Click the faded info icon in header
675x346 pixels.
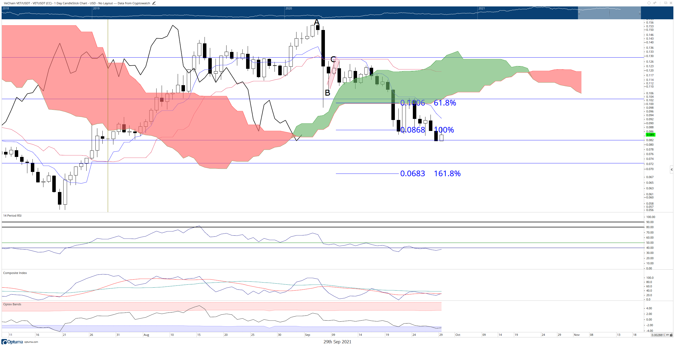point(660,3)
